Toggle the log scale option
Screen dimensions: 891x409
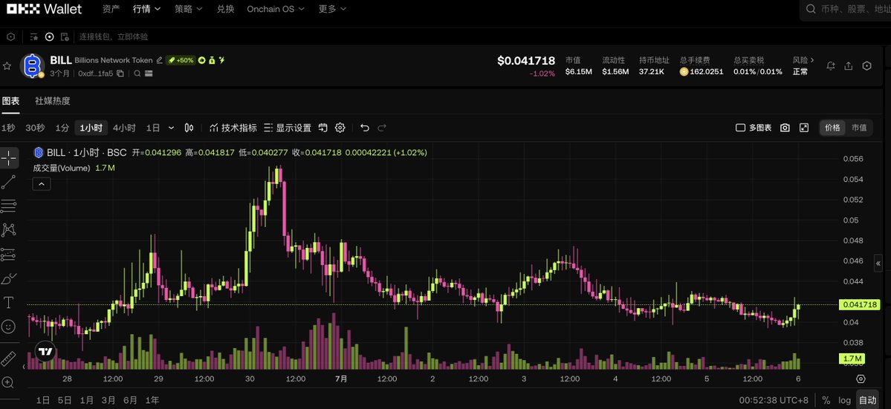point(844,400)
